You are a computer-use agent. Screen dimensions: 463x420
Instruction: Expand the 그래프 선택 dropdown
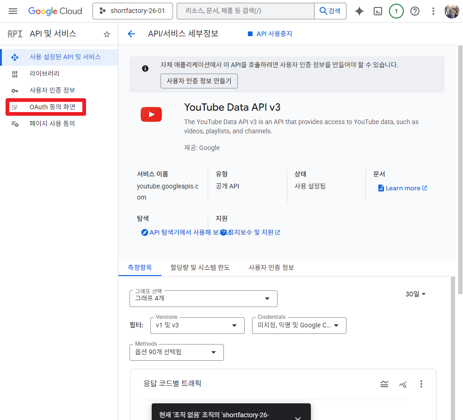[x=203, y=298]
